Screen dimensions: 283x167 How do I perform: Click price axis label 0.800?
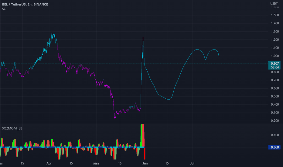pos(275,72)
